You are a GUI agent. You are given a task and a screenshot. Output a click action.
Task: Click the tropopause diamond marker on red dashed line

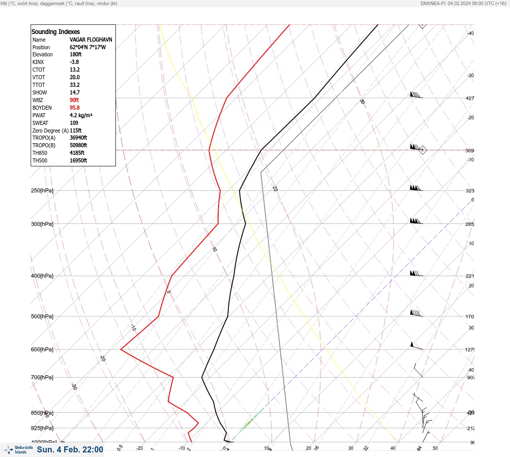423,150
